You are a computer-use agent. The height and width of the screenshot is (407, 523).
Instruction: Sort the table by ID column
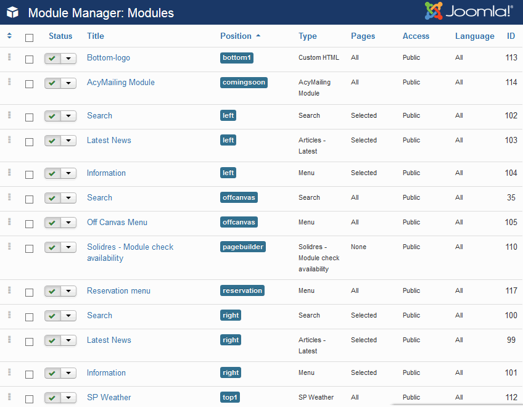511,36
